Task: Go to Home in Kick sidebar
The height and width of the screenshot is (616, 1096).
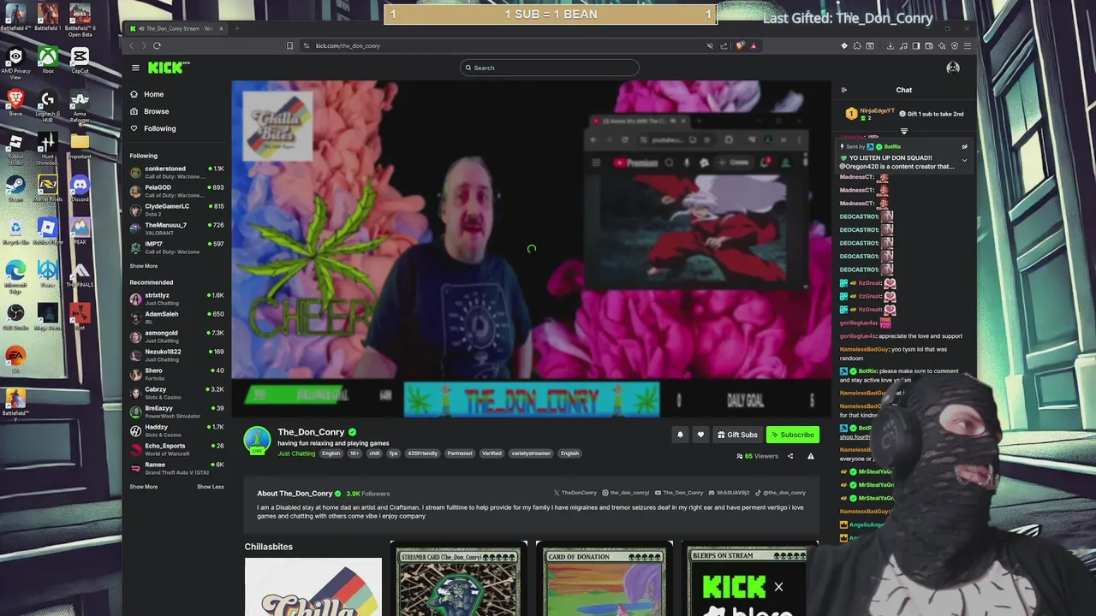Action: click(147, 94)
